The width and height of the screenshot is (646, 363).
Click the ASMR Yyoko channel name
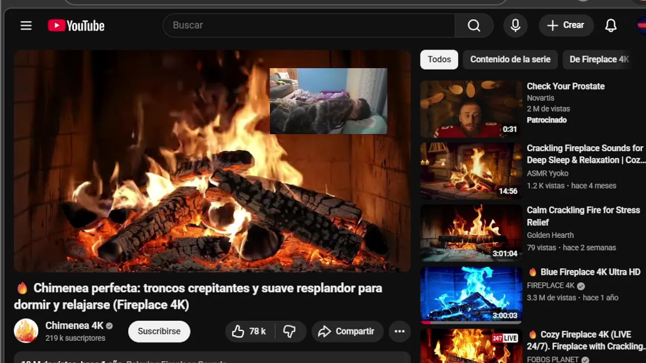click(548, 173)
